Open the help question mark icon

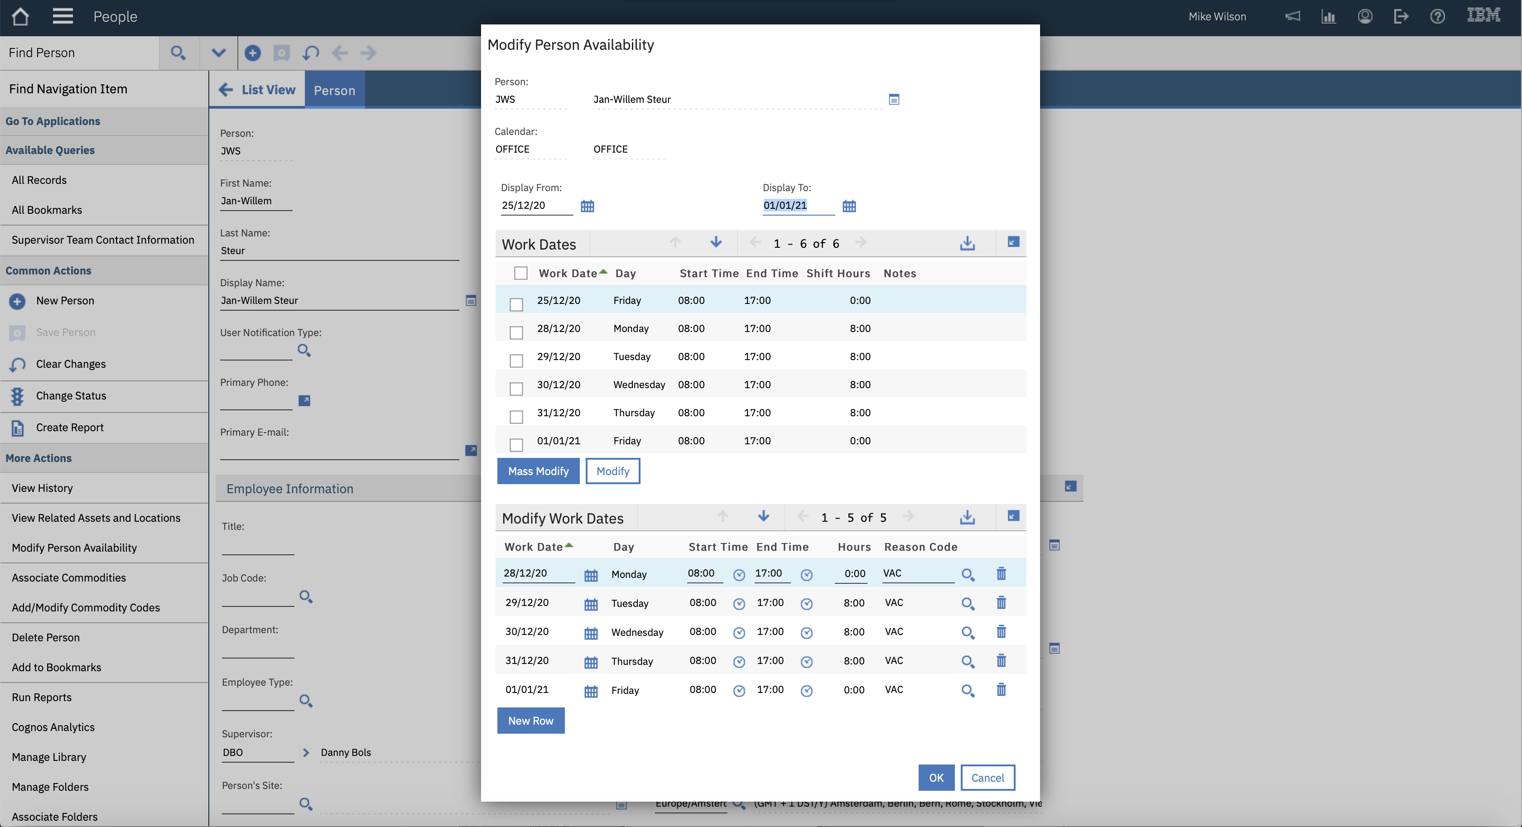(1437, 17)
